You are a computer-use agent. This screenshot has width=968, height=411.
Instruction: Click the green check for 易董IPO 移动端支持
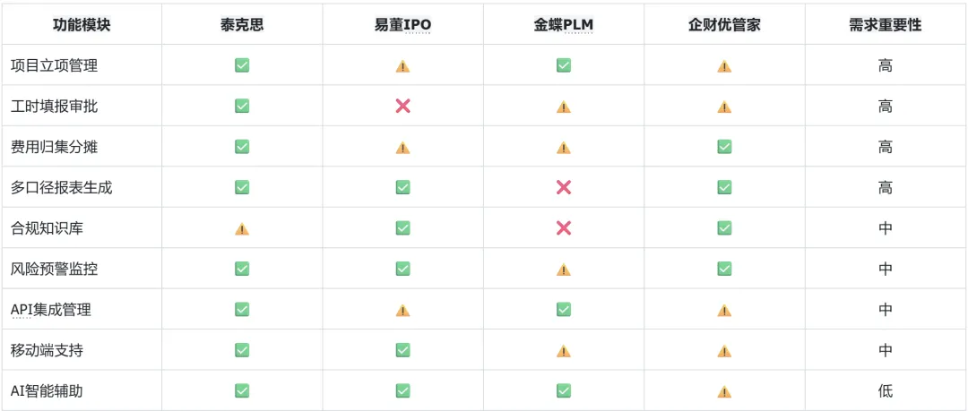pyautogui.click(x=402, y=350)
